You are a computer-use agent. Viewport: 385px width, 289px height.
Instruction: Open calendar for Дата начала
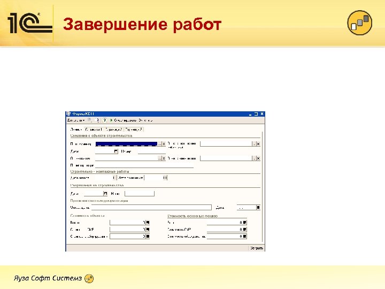pos(114,178)
